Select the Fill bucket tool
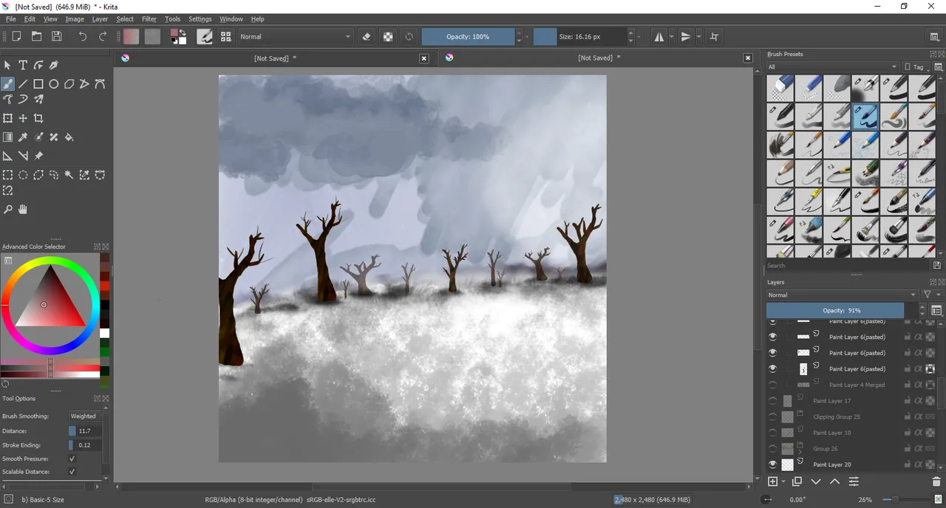 [69, 137]
